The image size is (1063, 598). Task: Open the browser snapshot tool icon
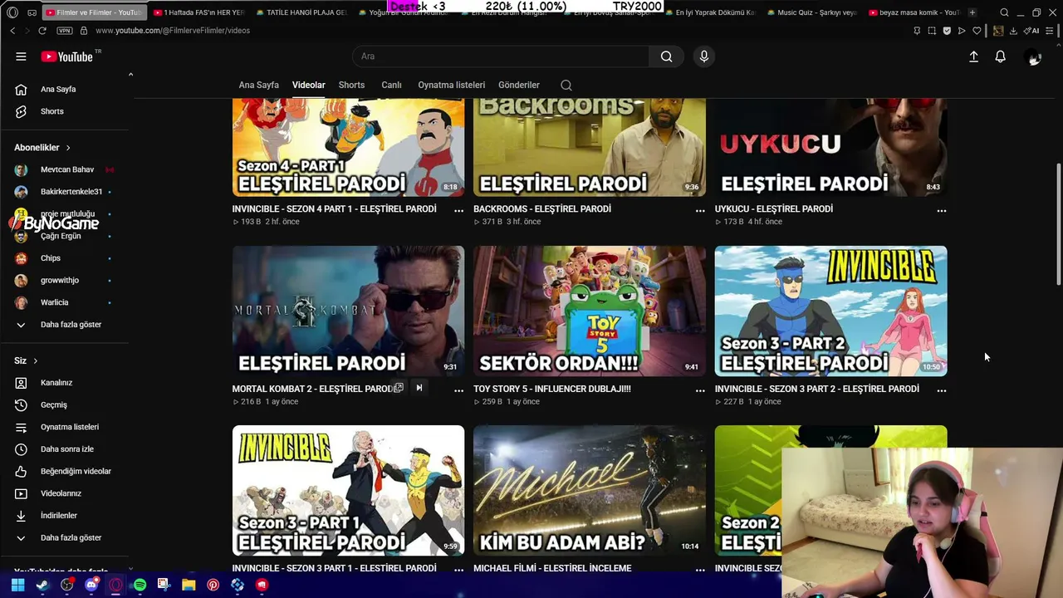coord(932,31)
